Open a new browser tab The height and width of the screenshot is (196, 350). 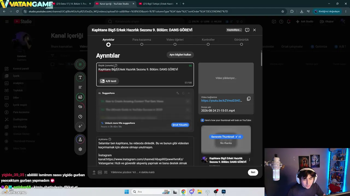pos(183,4)
